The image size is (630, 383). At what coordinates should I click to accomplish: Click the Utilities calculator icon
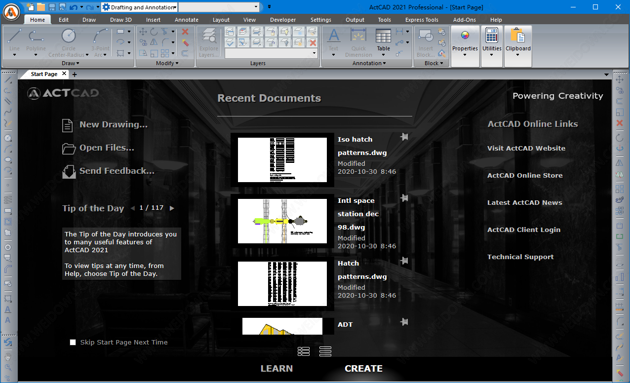pyautogui.click(x=492, y=36)
